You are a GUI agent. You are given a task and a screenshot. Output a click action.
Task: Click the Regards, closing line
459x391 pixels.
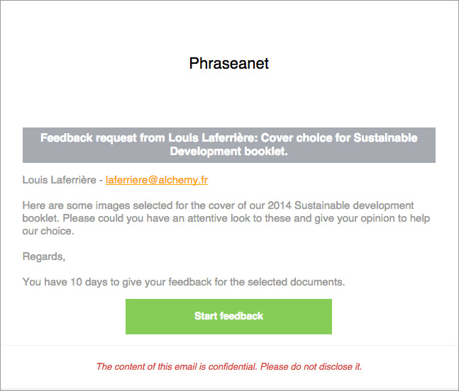[43, 256]
